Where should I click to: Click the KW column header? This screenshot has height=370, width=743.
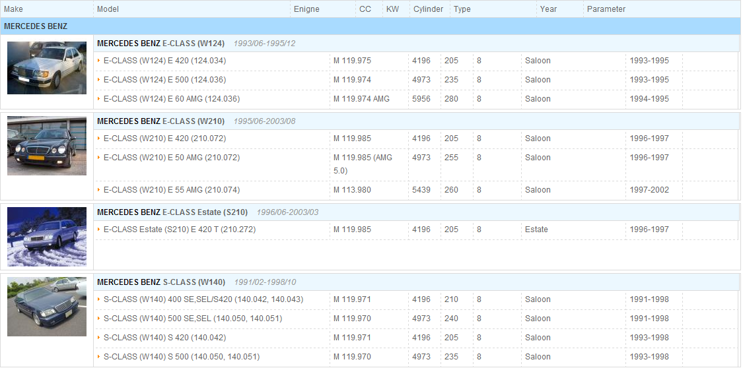(x=392, y=9)
